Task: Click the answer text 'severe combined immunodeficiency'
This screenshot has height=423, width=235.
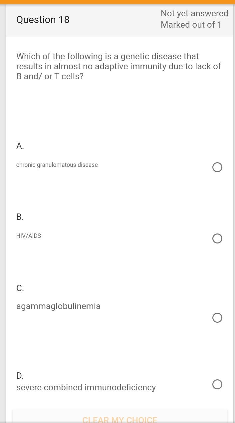Action: point(86,387)
